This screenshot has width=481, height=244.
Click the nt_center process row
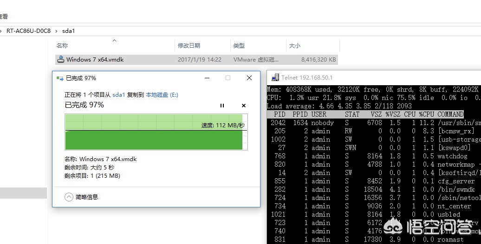coord(374,206)
